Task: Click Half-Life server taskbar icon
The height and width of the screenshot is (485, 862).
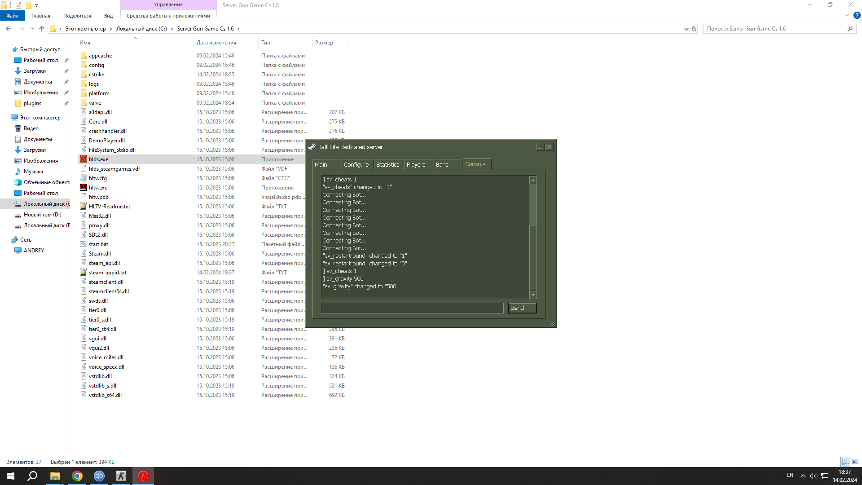Action: click(x=143, y=476)
